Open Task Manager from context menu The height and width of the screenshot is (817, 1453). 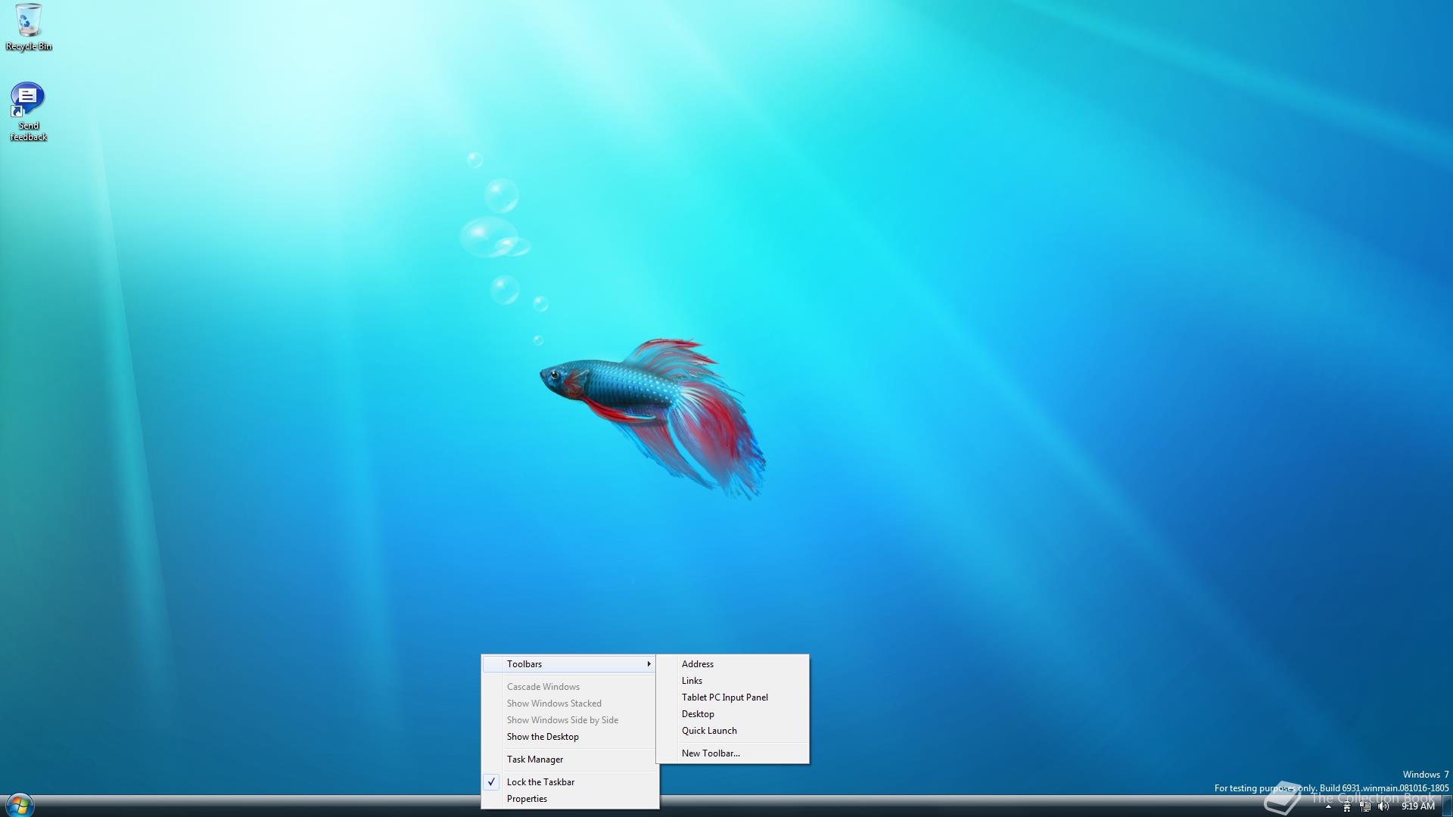[x=569, y=760]
